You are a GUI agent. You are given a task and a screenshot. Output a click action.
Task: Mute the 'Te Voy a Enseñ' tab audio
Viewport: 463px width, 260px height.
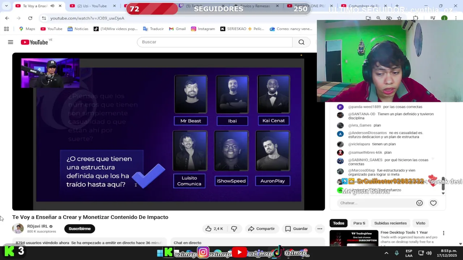[52, 6]
